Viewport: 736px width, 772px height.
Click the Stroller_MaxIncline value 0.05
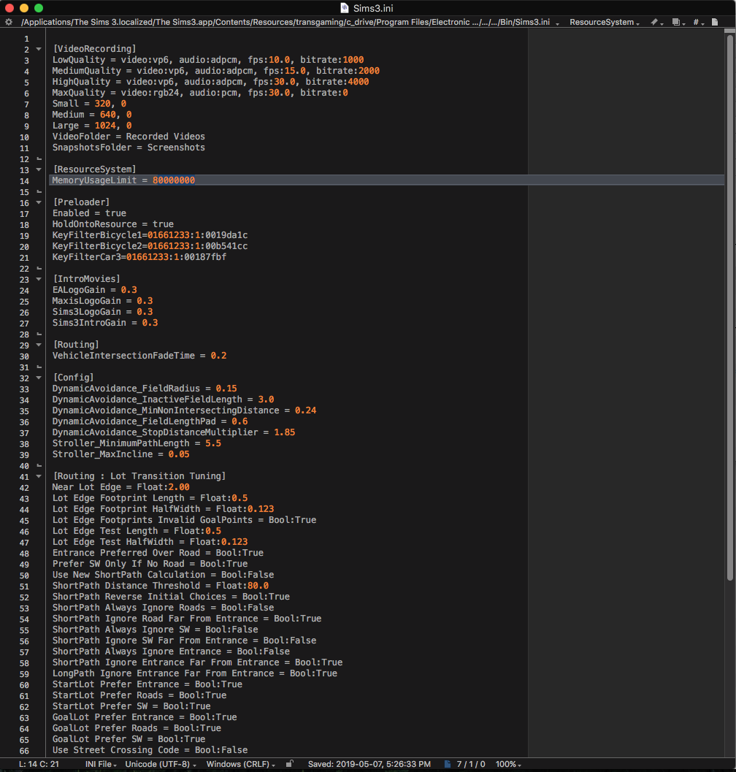pyautogui.click(x=179, y=454)
